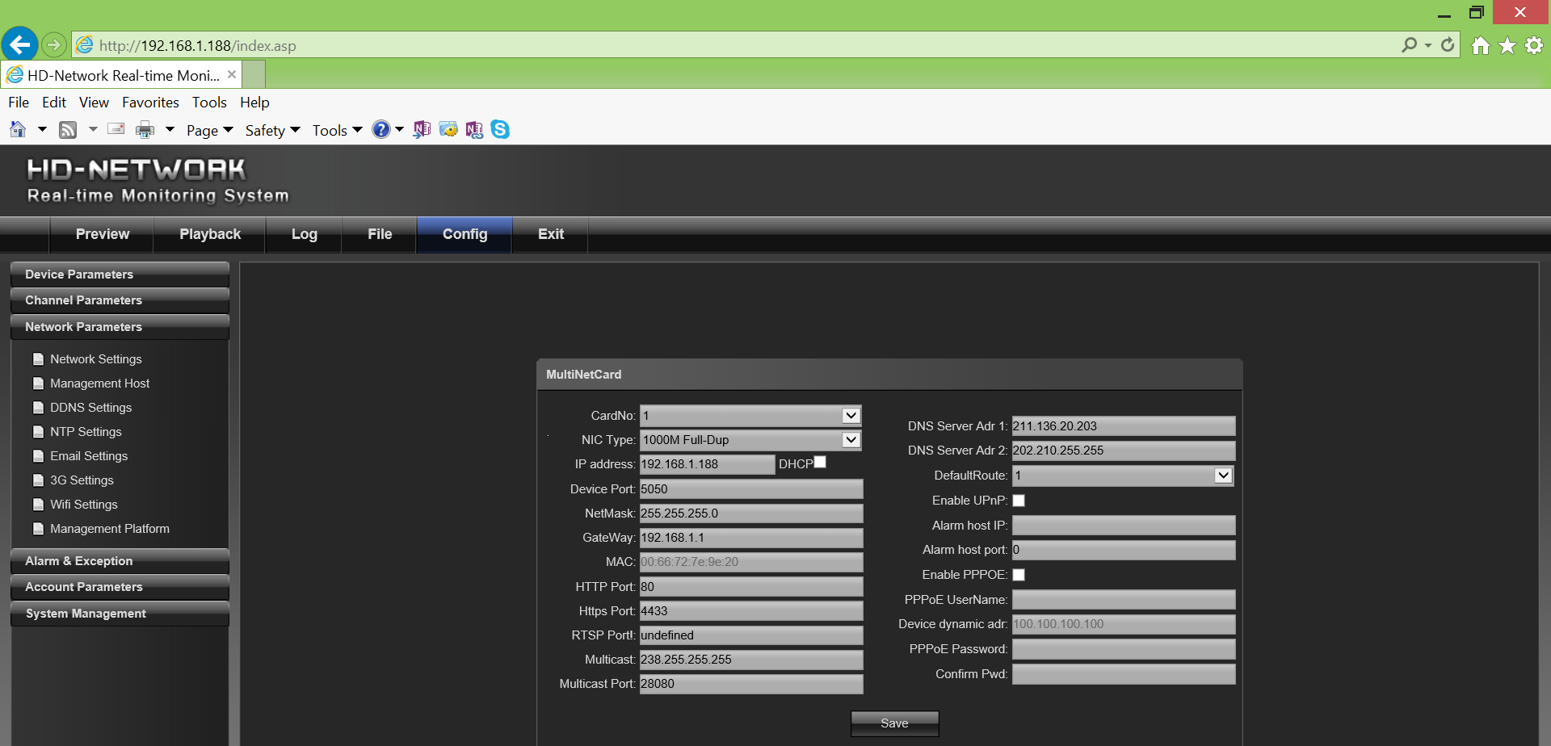The image size is (1551, 746).
Task: Click the Skype icon in the command bar
Action: tap(500, 130)
